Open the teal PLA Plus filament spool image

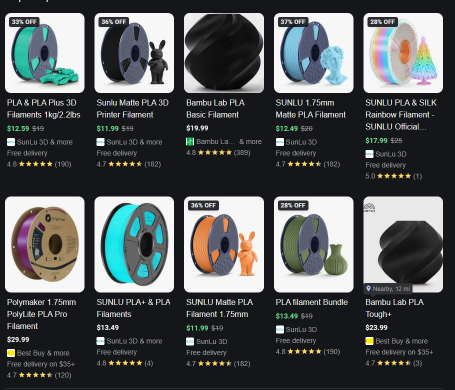(44, 53)
